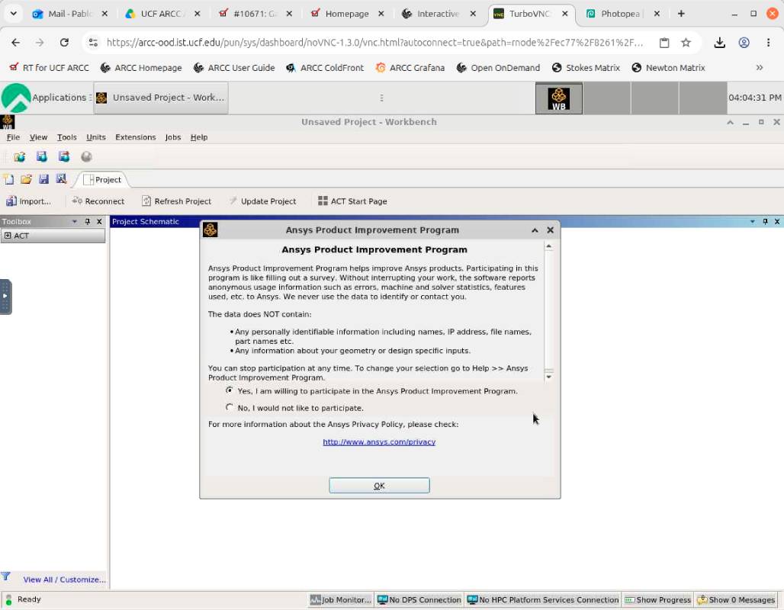Click the first globe-and-folder toolbar icon
The image size is (784, 610).
pyautogui.click(x=20, y=157)
